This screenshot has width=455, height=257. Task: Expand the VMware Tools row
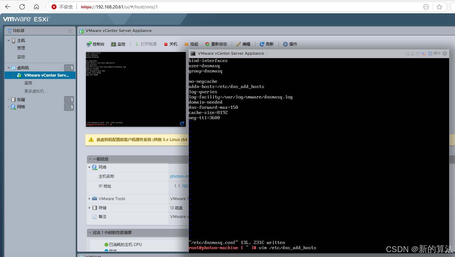pos(90,199)
